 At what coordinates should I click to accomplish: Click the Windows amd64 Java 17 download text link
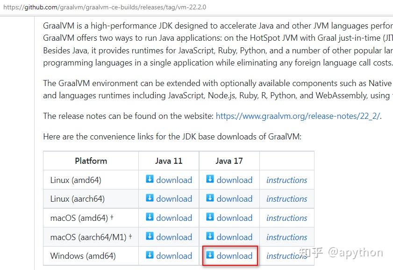tap(234, 256)
